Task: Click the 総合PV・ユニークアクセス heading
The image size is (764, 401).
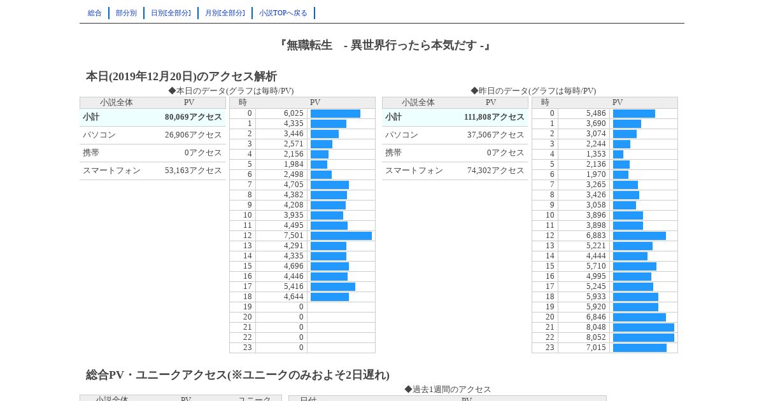Action: tap(237, 375)
